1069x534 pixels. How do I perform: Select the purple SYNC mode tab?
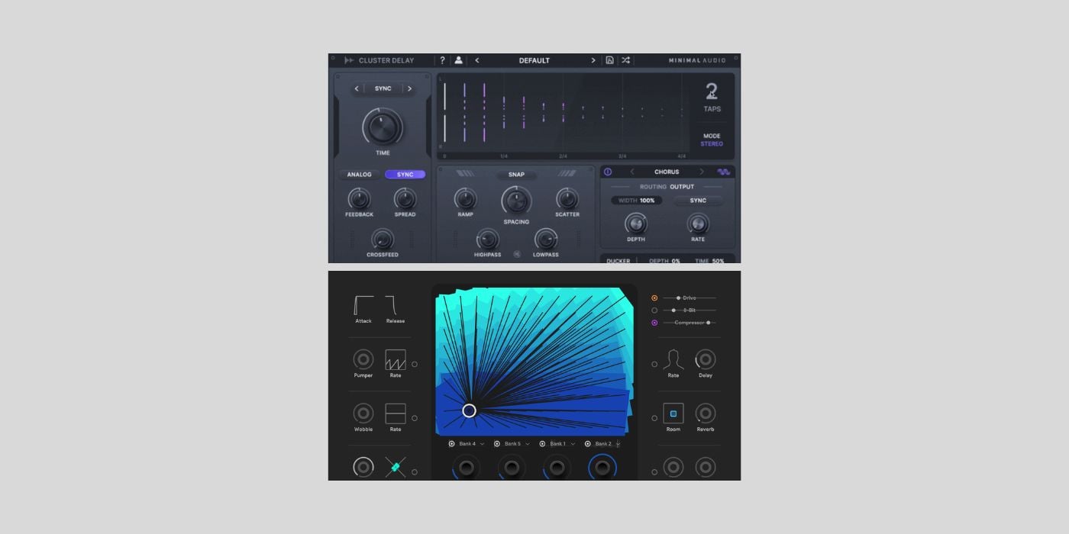pos(405,175)
